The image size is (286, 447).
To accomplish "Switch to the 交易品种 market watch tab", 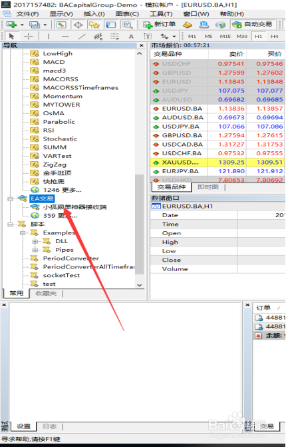I will tap(171, 187).
